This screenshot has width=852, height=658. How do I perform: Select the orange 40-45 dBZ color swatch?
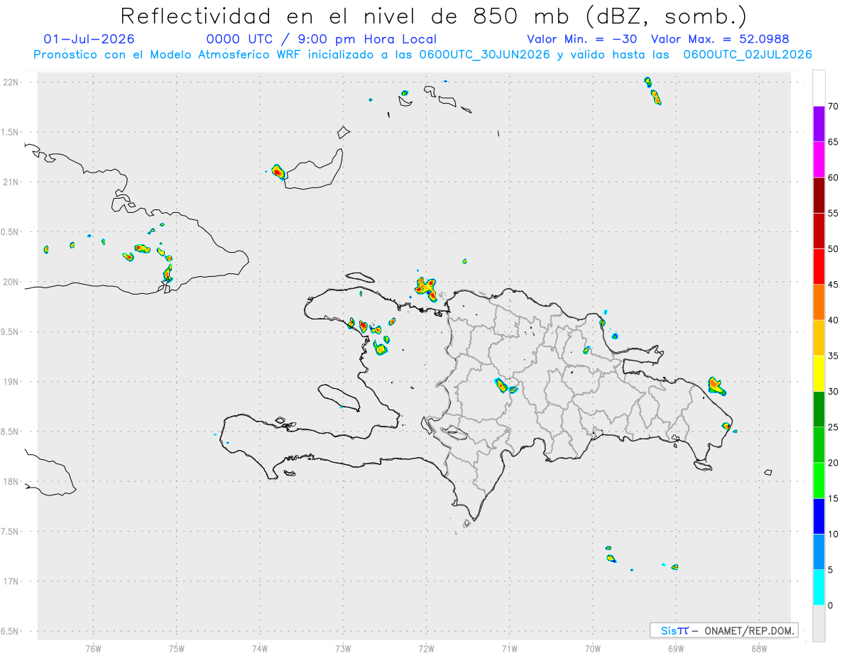tap(819, 302)
